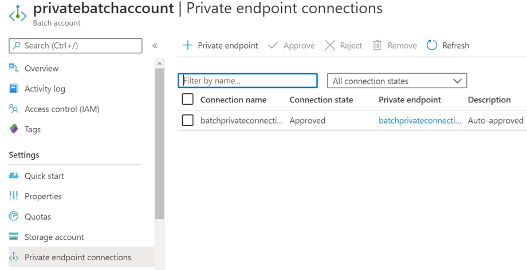Open the Quotas gauge icon

click(x=14, y=216)
